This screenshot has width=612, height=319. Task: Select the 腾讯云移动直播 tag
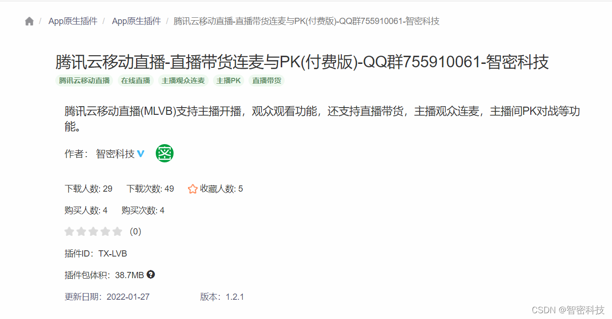pos(84,81)
